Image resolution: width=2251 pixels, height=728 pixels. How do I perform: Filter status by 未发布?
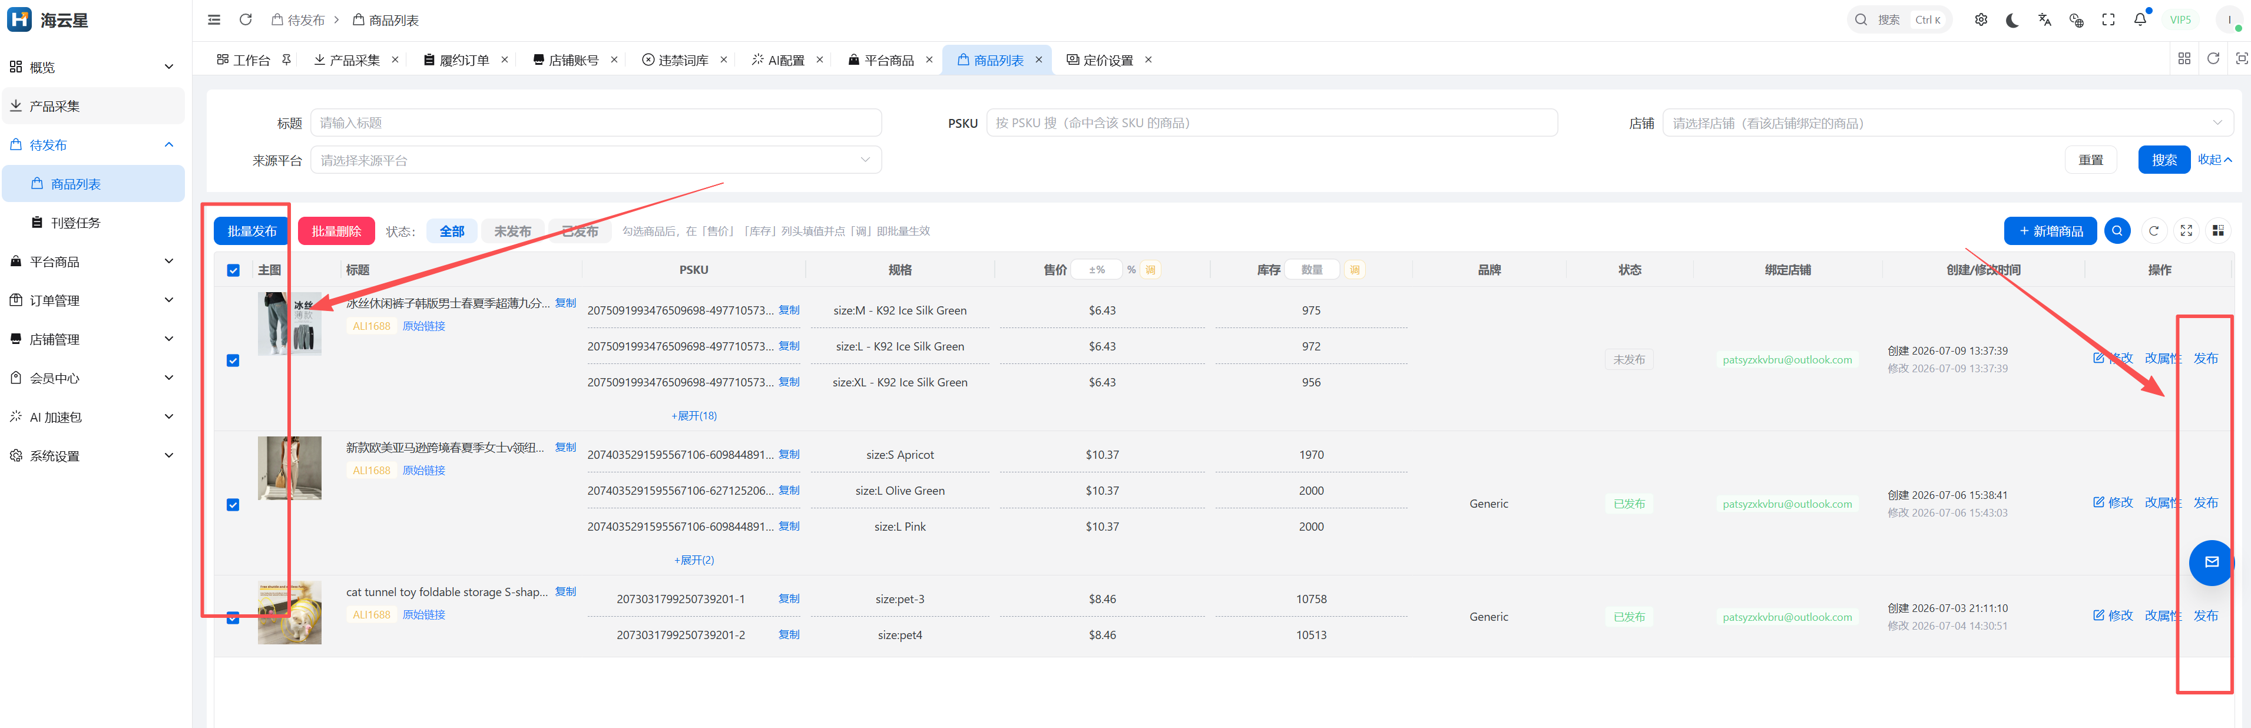coord(512,231)
